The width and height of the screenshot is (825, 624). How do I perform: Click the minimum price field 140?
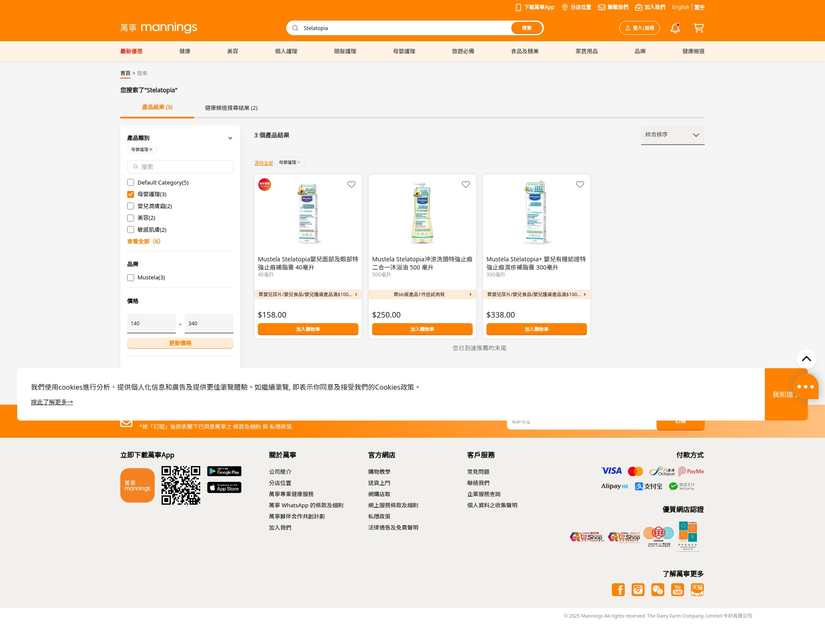click(151, 324)
